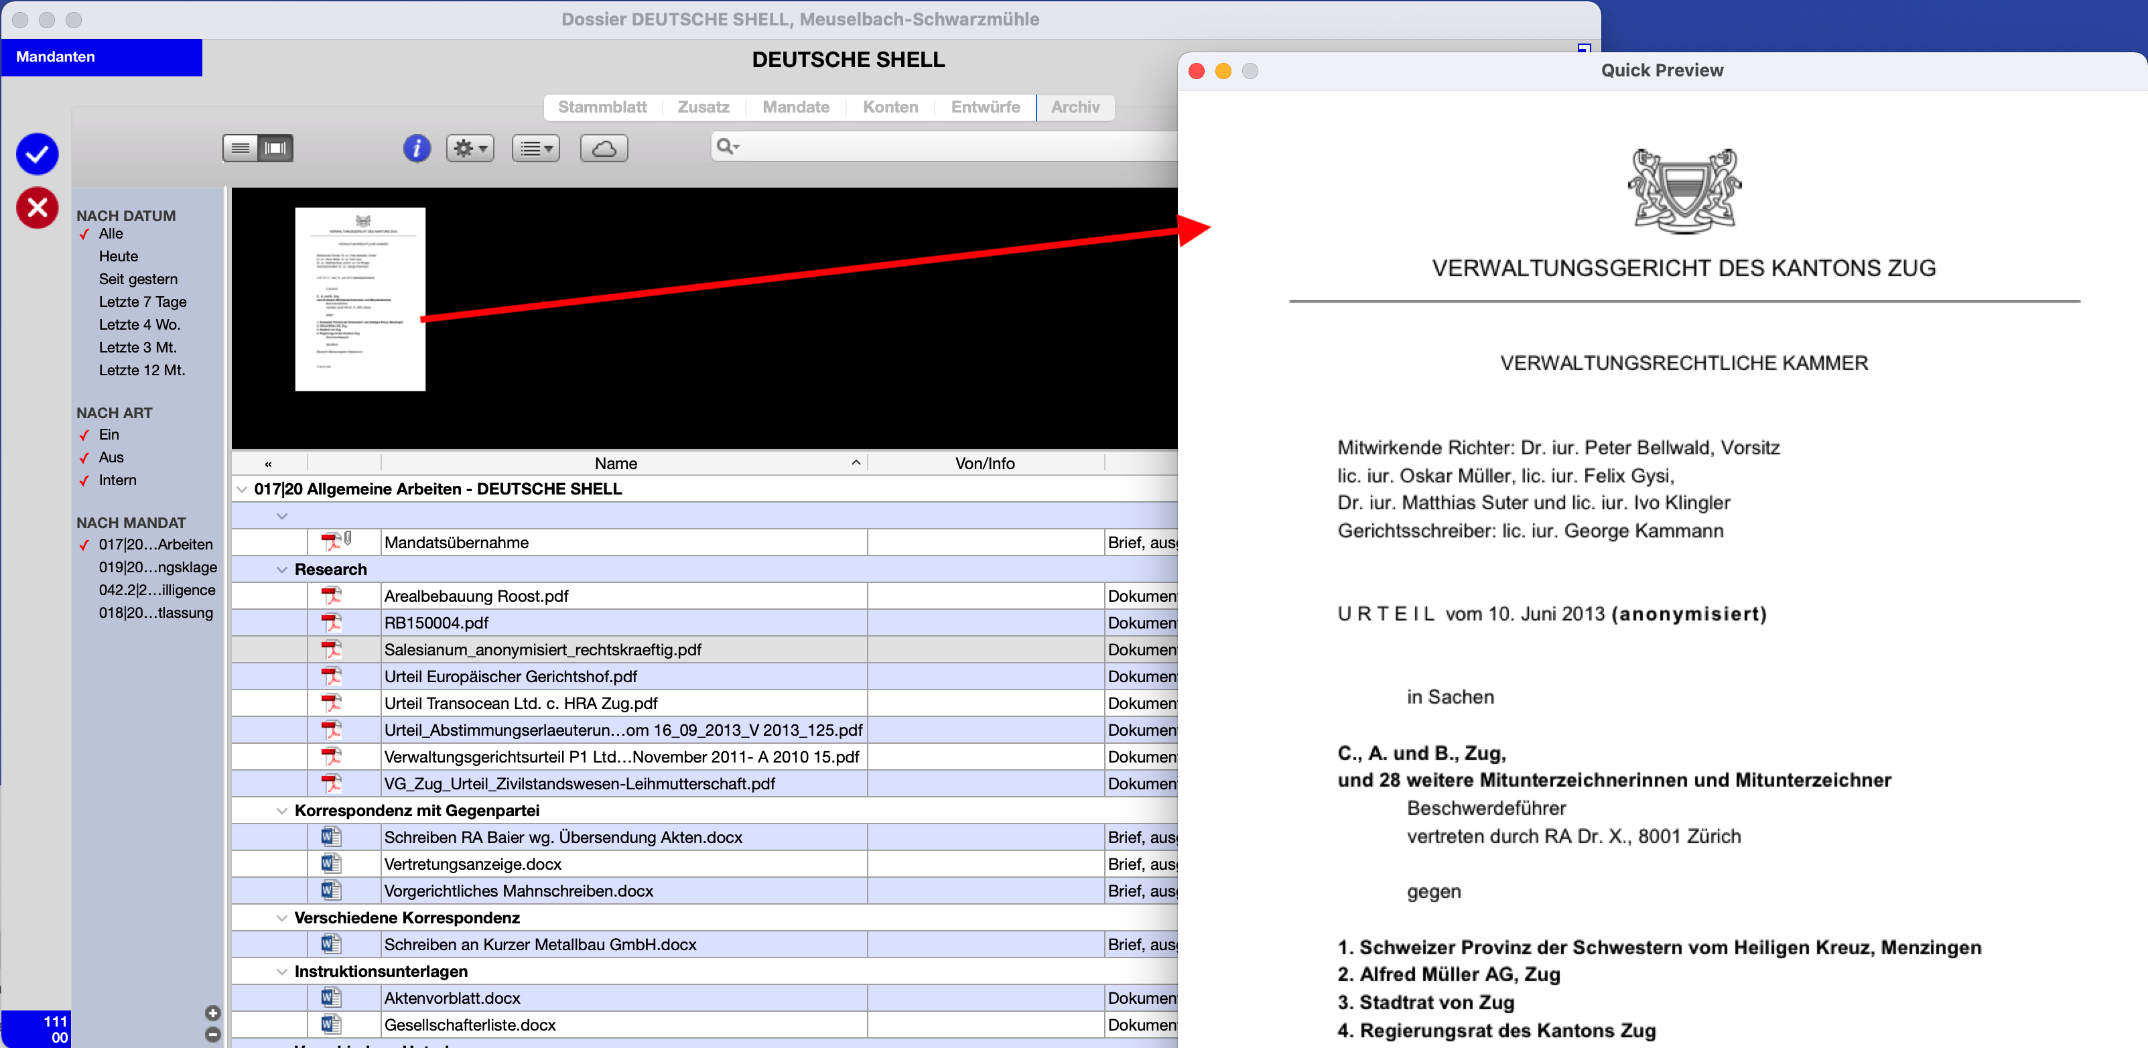The height and width of the screenshot is (1048, 2148).
Task: Click the red X cancel icon
Action: [38, 208]
